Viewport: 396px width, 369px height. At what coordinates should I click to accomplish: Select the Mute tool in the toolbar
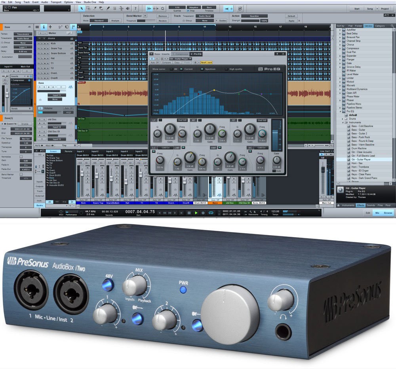pos(114,8)
